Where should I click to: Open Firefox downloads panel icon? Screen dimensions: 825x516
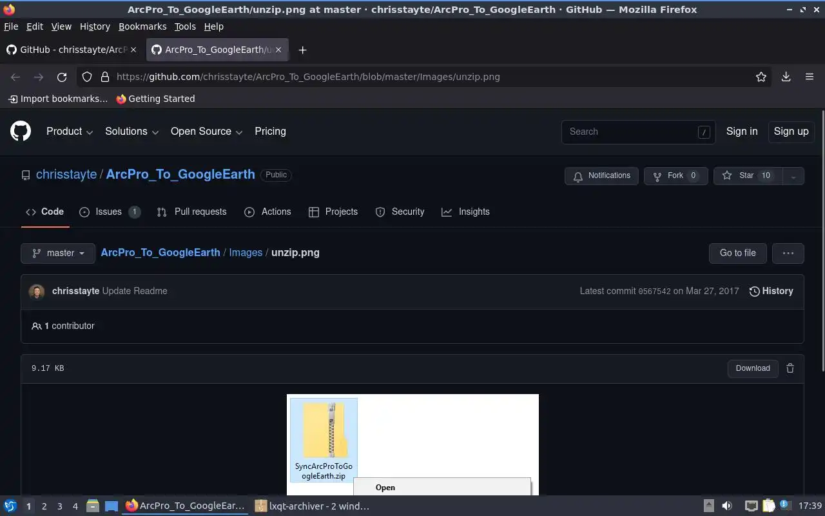pyautogui.click(x=786, y=77)
